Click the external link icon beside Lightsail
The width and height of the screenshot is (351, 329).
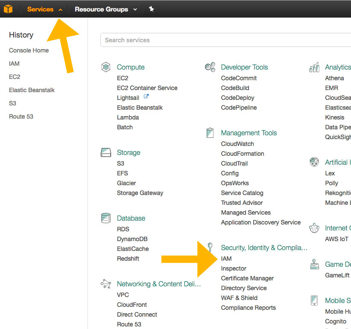(146, 96)
